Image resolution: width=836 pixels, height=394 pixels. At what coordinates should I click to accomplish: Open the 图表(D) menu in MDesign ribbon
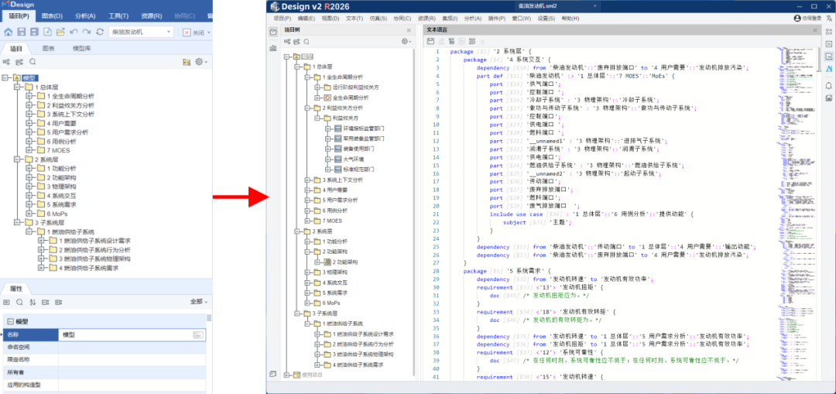(x=52, y=16)
